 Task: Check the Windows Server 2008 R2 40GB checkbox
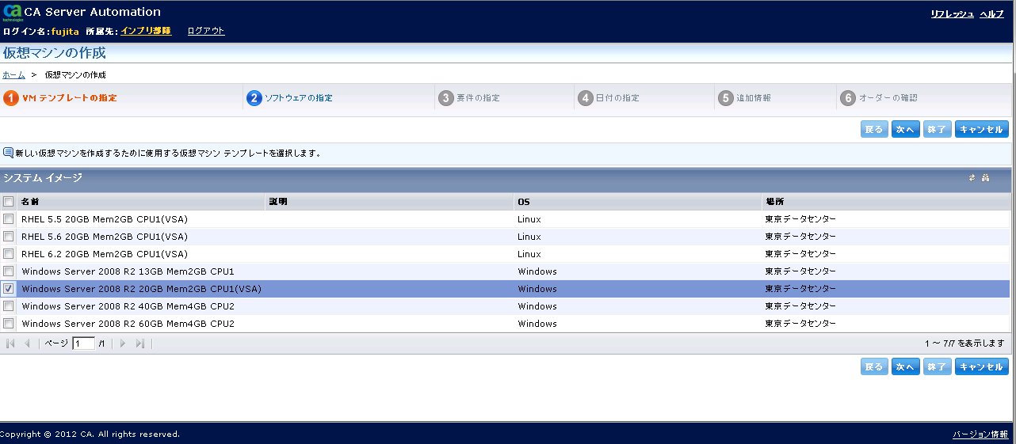9,306
